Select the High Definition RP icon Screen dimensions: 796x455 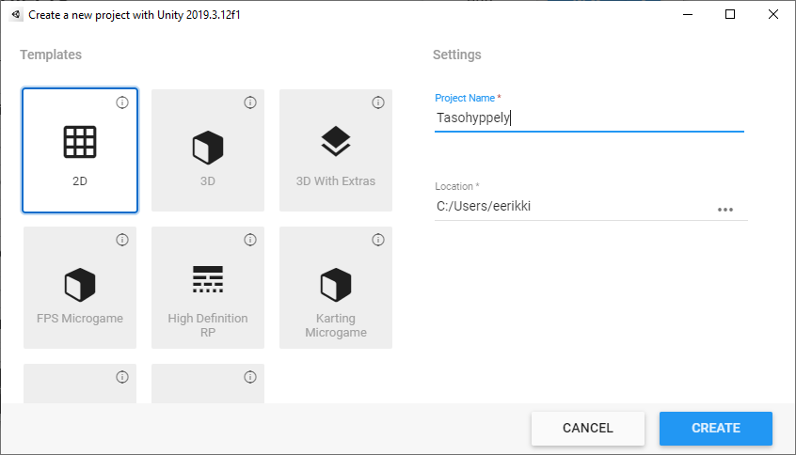tap(208, 279)
